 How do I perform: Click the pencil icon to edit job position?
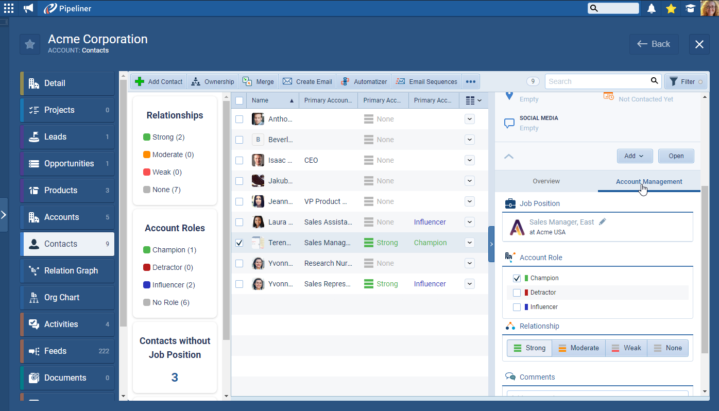click(x=603, y=221)
